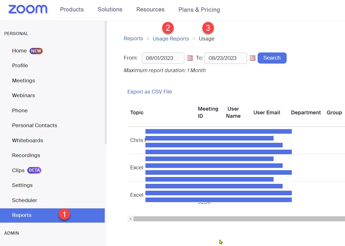The height and width of the screenshot is (246, 345).
Task: Open Clips in the sidebar
Action: click(x=18, y=170)
